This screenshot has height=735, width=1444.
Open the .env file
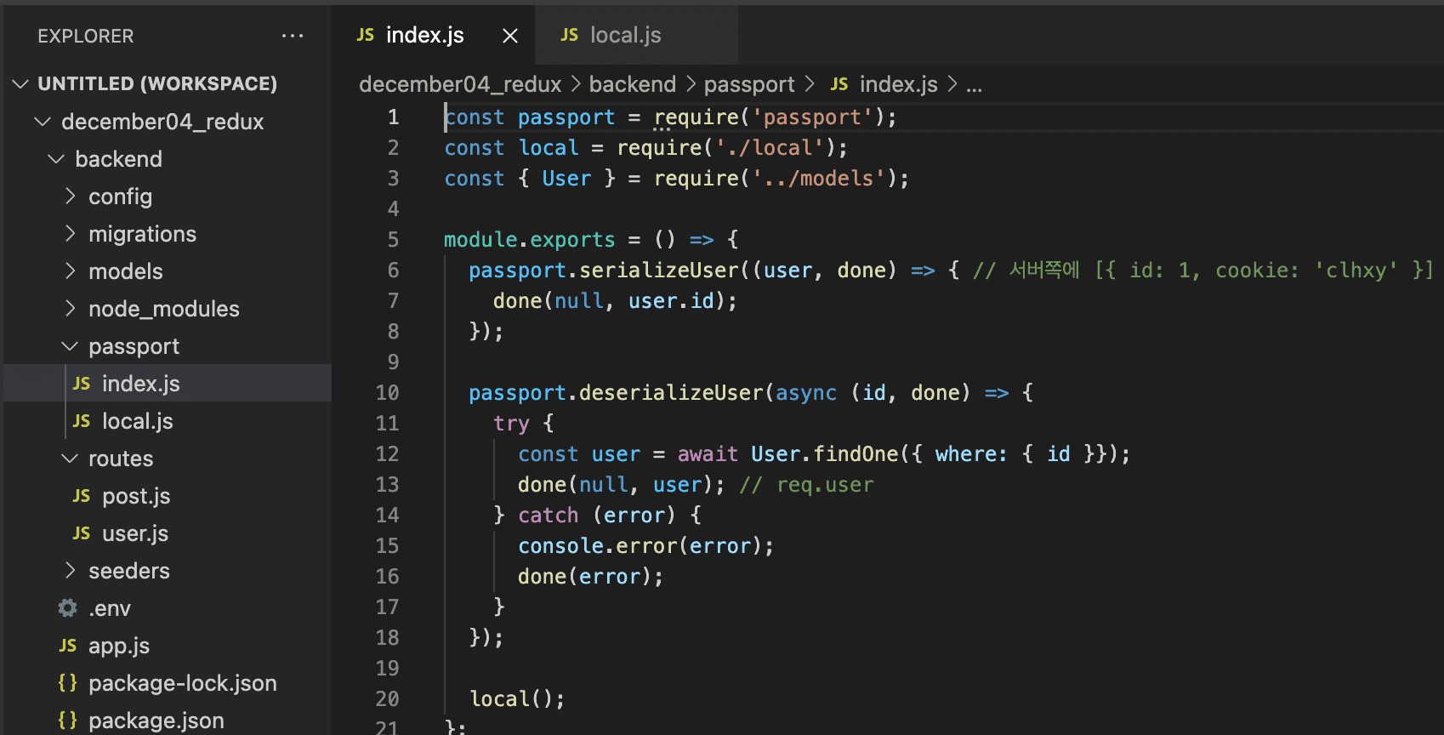(x=110, y=608)
